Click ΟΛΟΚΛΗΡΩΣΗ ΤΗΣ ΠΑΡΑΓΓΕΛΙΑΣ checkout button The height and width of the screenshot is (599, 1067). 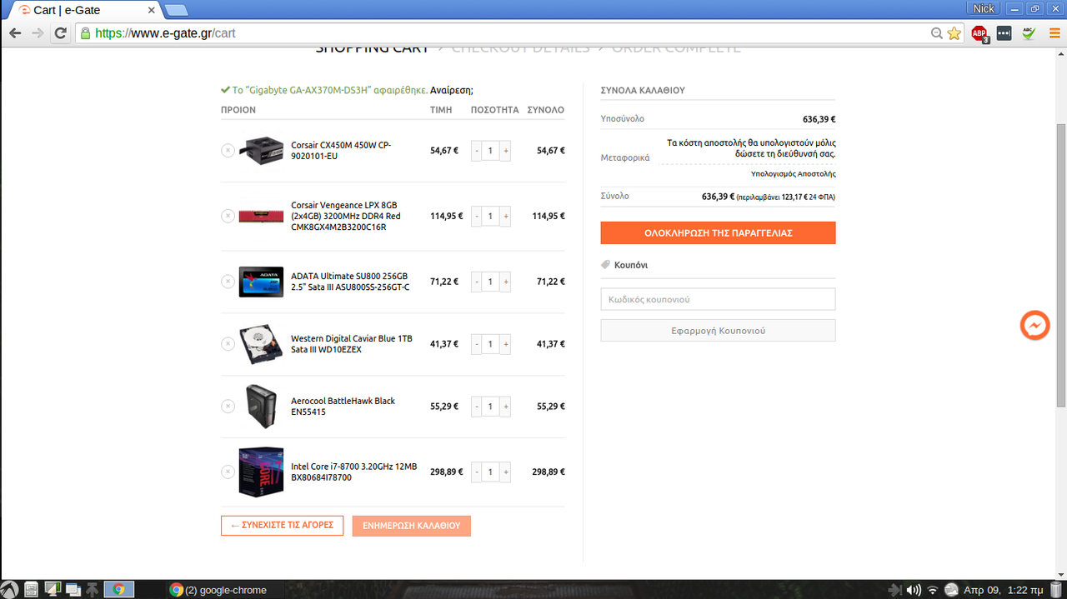point(718,233)
